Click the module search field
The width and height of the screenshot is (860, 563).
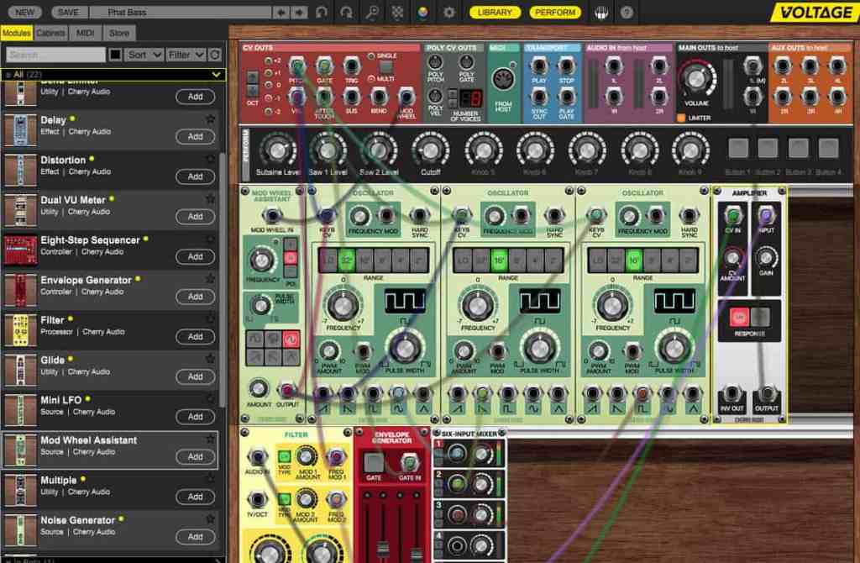(55, 55)
